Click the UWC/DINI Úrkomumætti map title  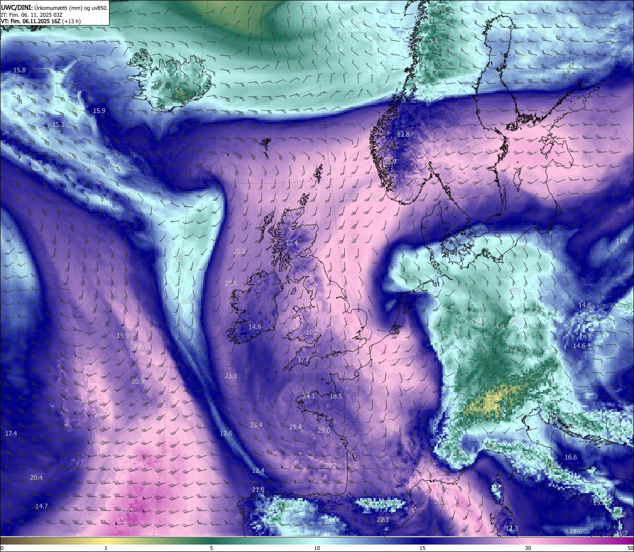pos(54,7)
